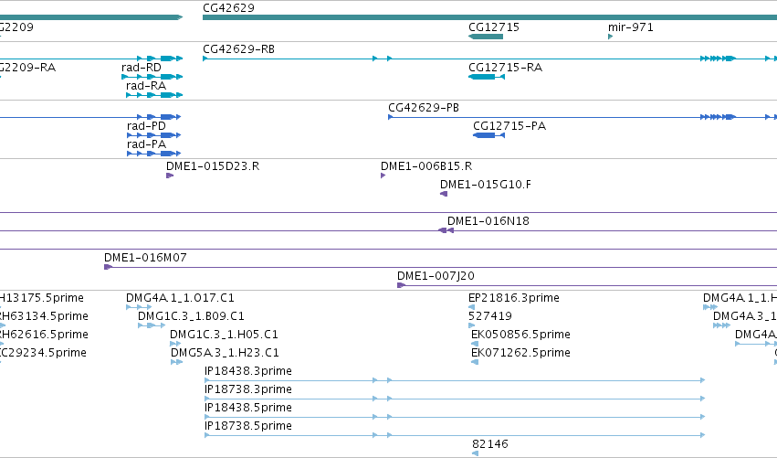Click the 82146 feature marker

click(x=475, y=453)
